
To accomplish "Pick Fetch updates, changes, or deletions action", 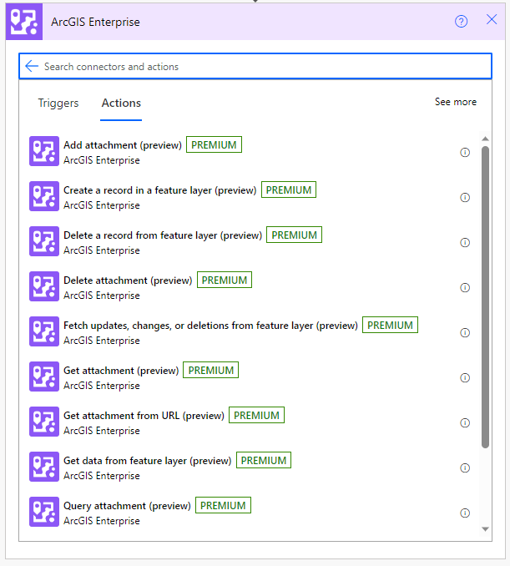I will click(210, 326).
